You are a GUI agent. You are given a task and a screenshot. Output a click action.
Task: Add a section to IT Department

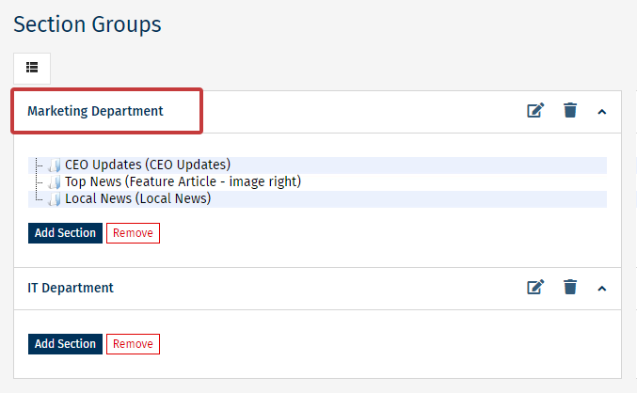(65, 344)
